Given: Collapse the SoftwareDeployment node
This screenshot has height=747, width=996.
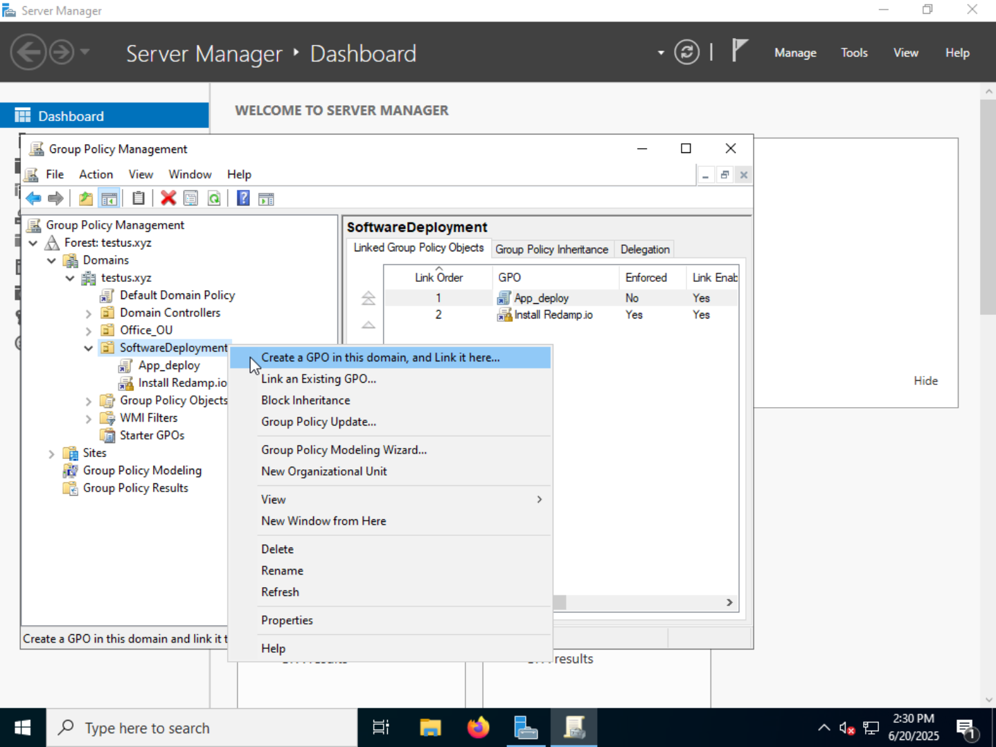Looking at the screenshot, I should coord(89,348).
